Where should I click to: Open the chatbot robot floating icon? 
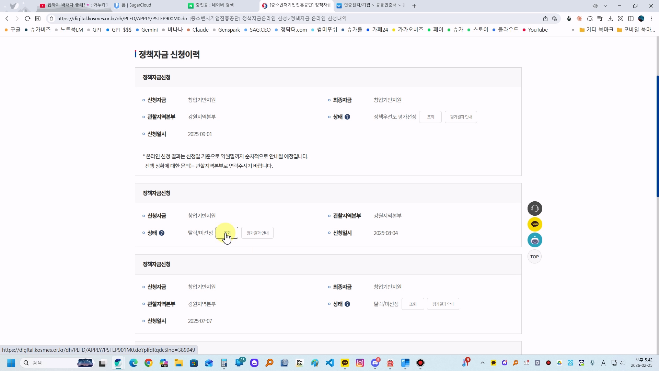[534, 240]
